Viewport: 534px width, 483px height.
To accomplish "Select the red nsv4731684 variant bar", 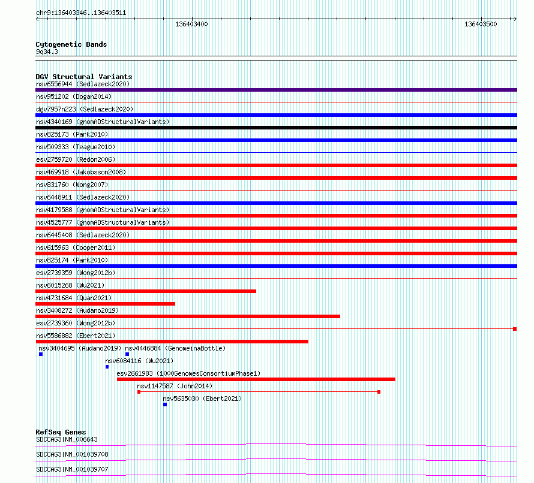I will point(105,304).
